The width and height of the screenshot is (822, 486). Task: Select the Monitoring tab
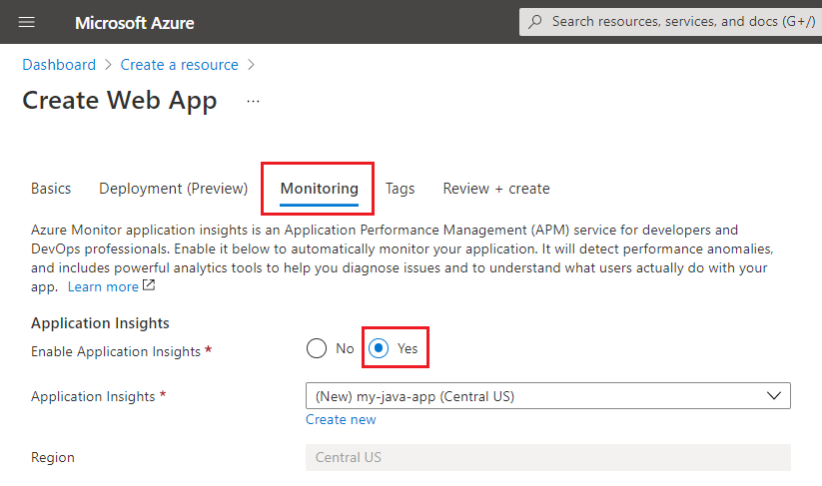tap(320, 189)
